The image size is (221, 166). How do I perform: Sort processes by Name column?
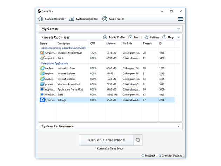pyautogui.click(x=43, y=44)
